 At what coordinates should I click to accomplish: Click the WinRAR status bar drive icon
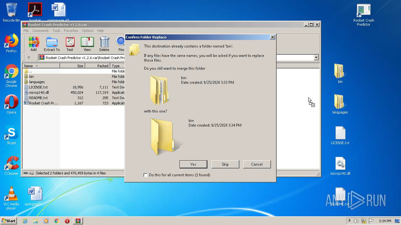26,173
